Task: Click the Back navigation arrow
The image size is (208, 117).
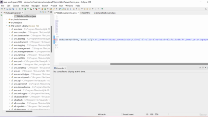Action: coord(90,9)
